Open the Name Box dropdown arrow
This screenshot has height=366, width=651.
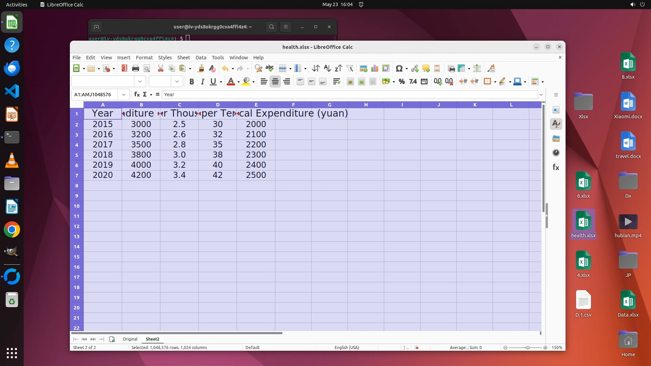[124, 95]
